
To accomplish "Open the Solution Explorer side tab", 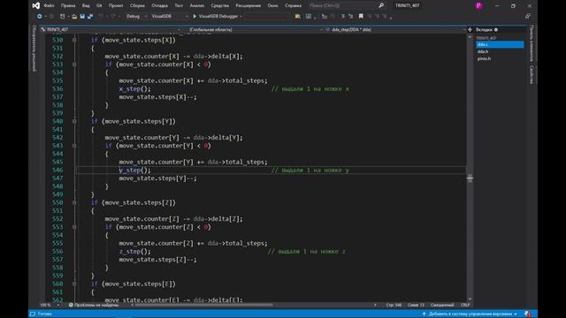I will tap(34, 49).
